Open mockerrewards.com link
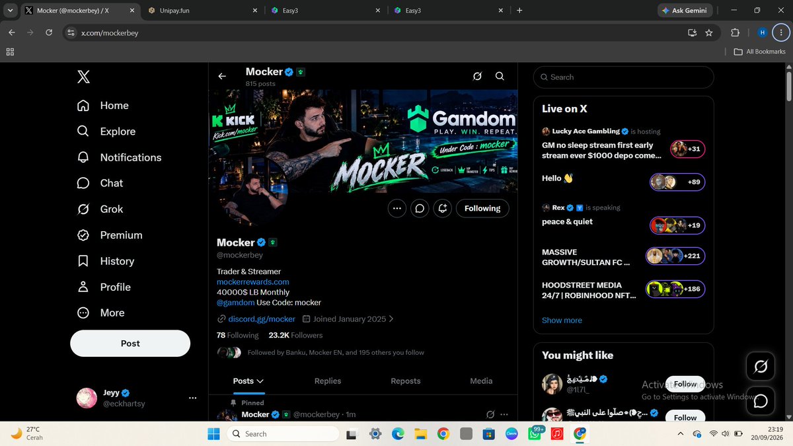The height and width of the screenshot is (446, 793). tap(253, 281)
